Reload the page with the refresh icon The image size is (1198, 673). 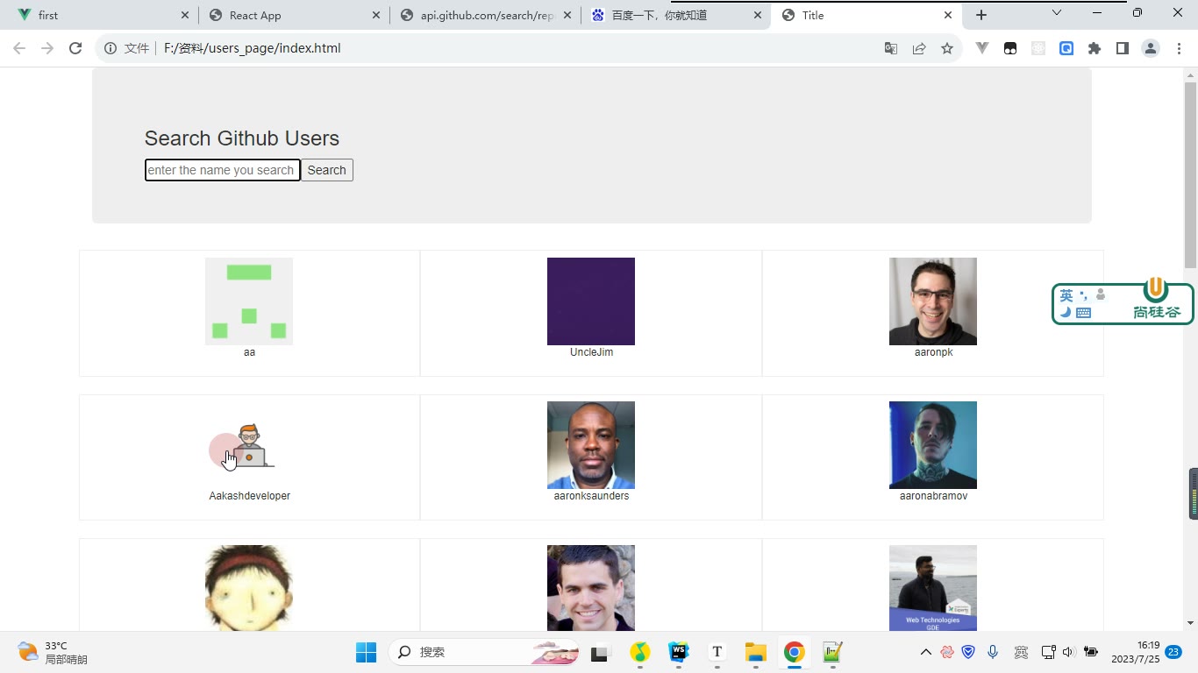coord(75,48)
